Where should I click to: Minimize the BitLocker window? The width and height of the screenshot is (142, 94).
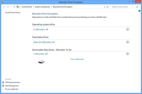[129, 2]
